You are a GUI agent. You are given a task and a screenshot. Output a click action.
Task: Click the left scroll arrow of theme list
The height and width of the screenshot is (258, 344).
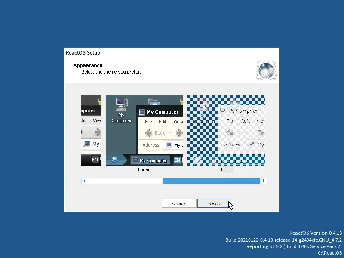(84, 181)
